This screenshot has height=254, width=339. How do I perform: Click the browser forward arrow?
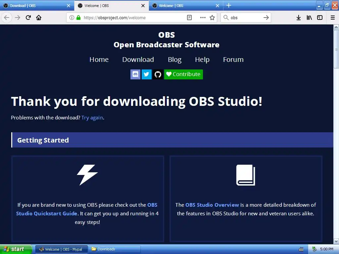point(18,18)
